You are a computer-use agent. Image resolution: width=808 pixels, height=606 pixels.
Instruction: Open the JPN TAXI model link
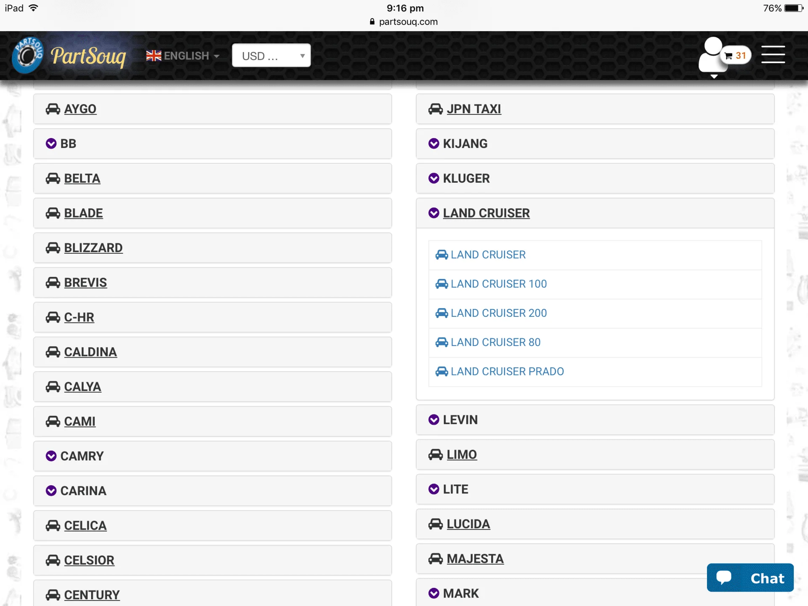tap(474, 109)
